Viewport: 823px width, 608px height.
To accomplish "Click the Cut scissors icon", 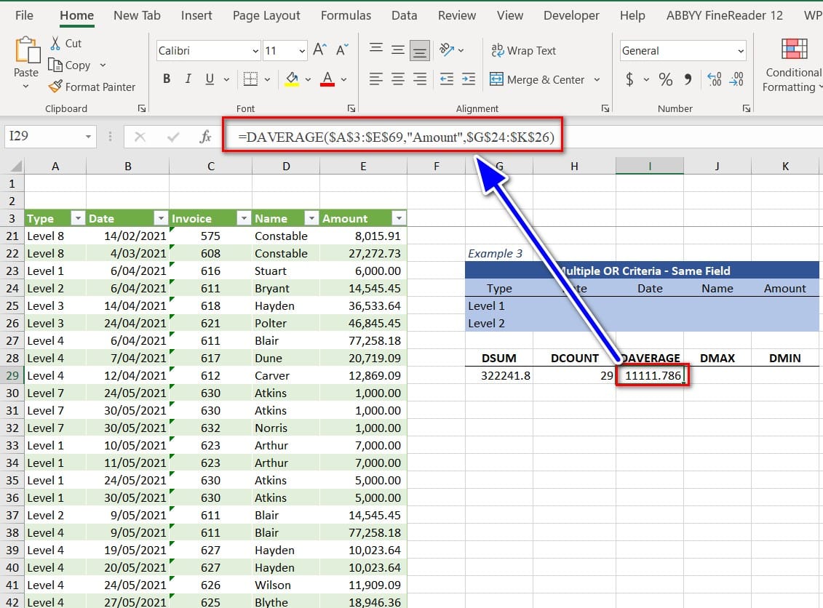I will [x=55, y=44].
